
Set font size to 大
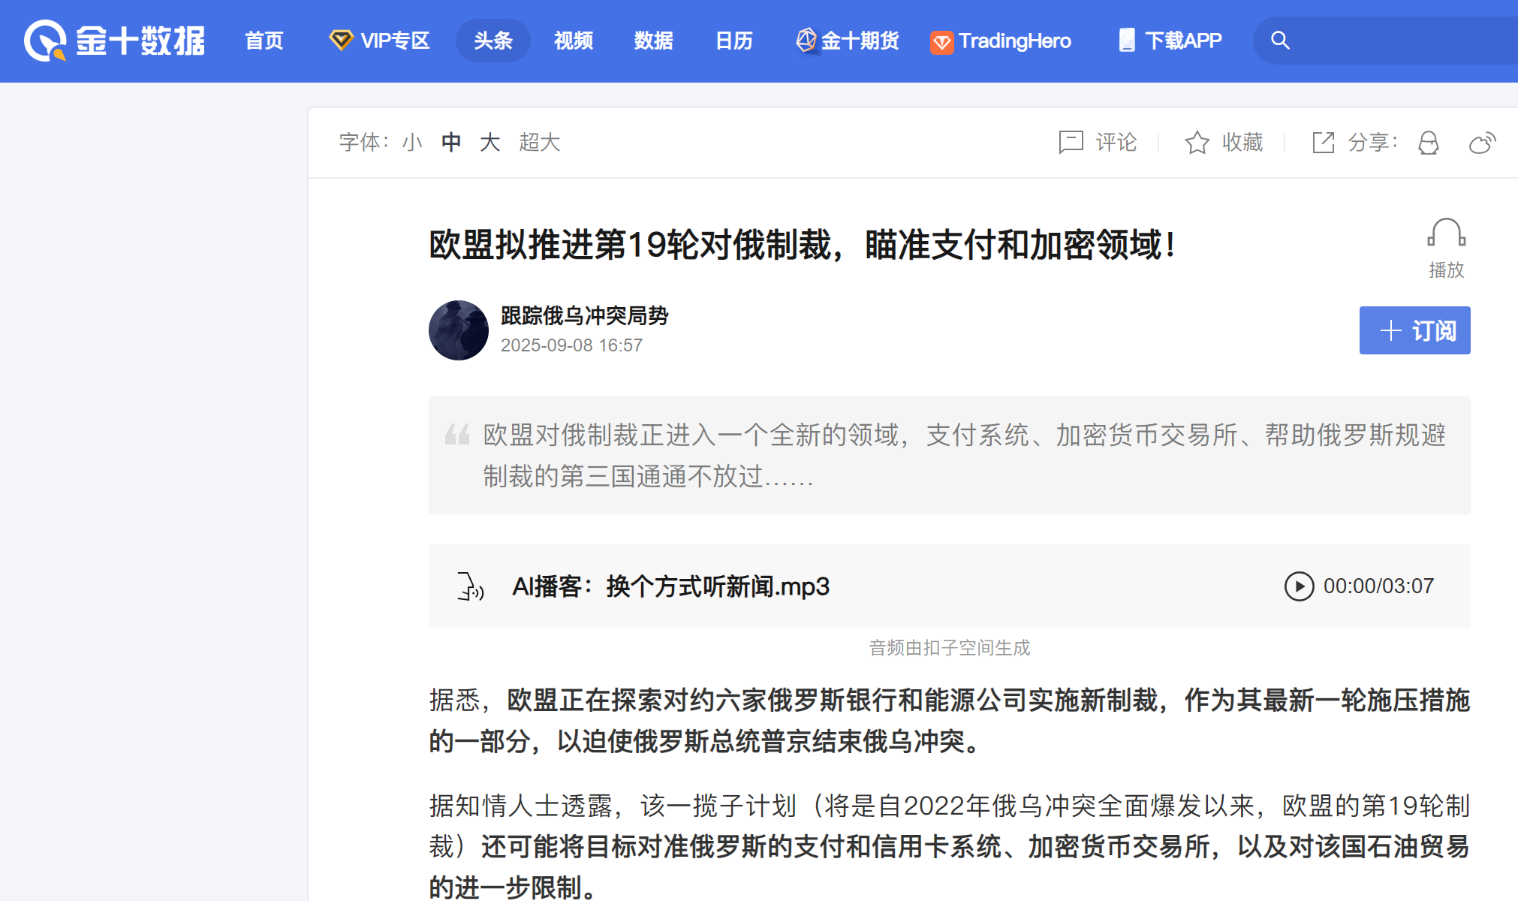489,142
